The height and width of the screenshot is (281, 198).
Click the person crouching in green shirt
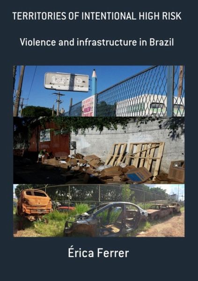(43, 155)
